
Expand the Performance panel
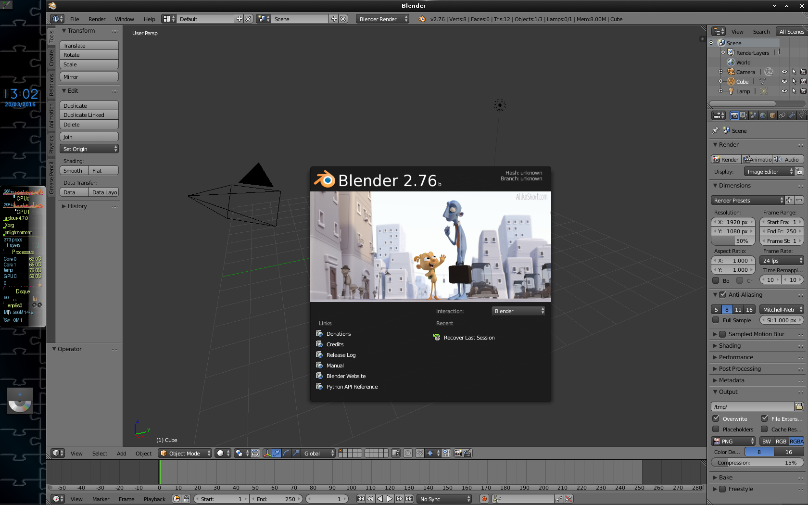[x=736, y=357]
